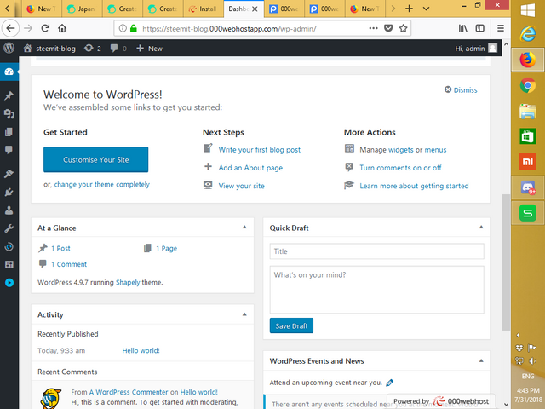545x409 pixels.
Task: Open page actions three-dot menu
Action: (373, 28)
